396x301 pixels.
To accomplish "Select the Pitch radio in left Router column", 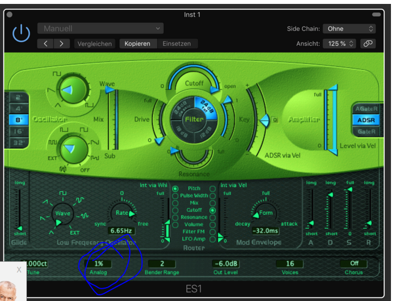I will pyautogui.click(x=175, y=189).
